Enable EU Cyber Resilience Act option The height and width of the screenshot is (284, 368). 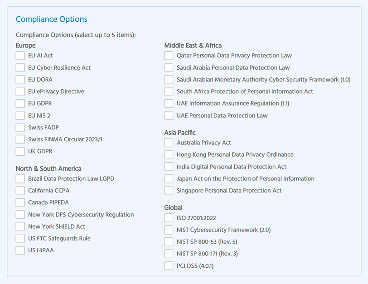tap(20, 67)
